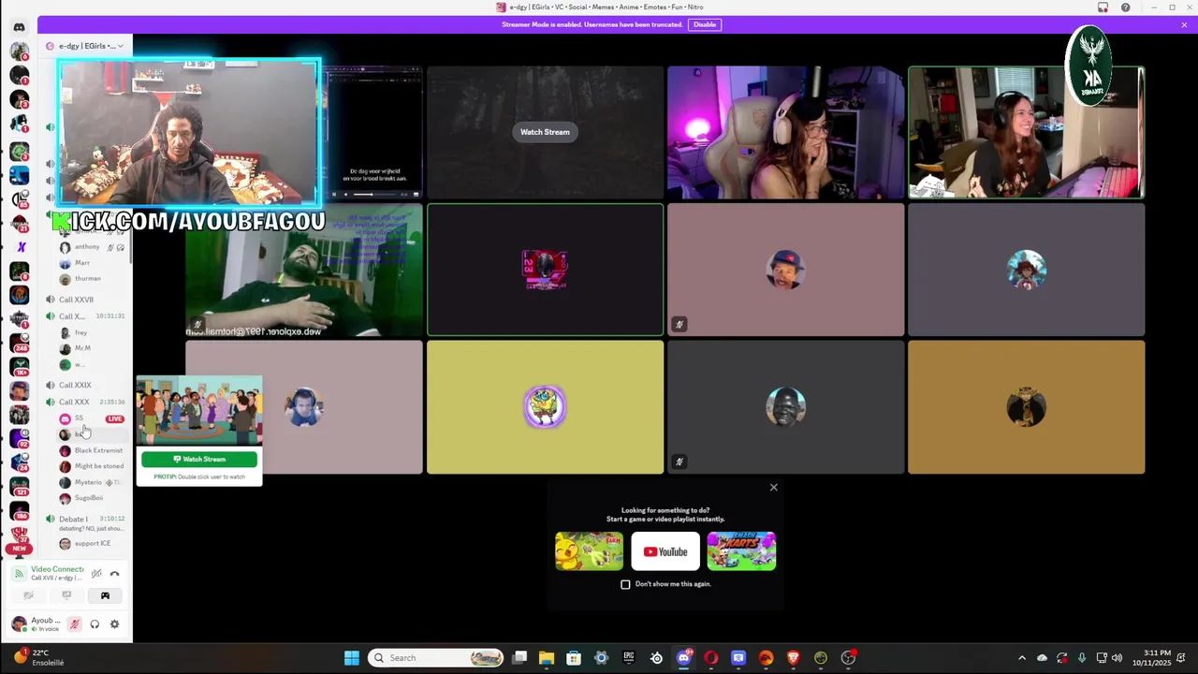Select the green-bordered webcam tile of laughing woman
The image size is (1198, 674).
pos(1027,132)
